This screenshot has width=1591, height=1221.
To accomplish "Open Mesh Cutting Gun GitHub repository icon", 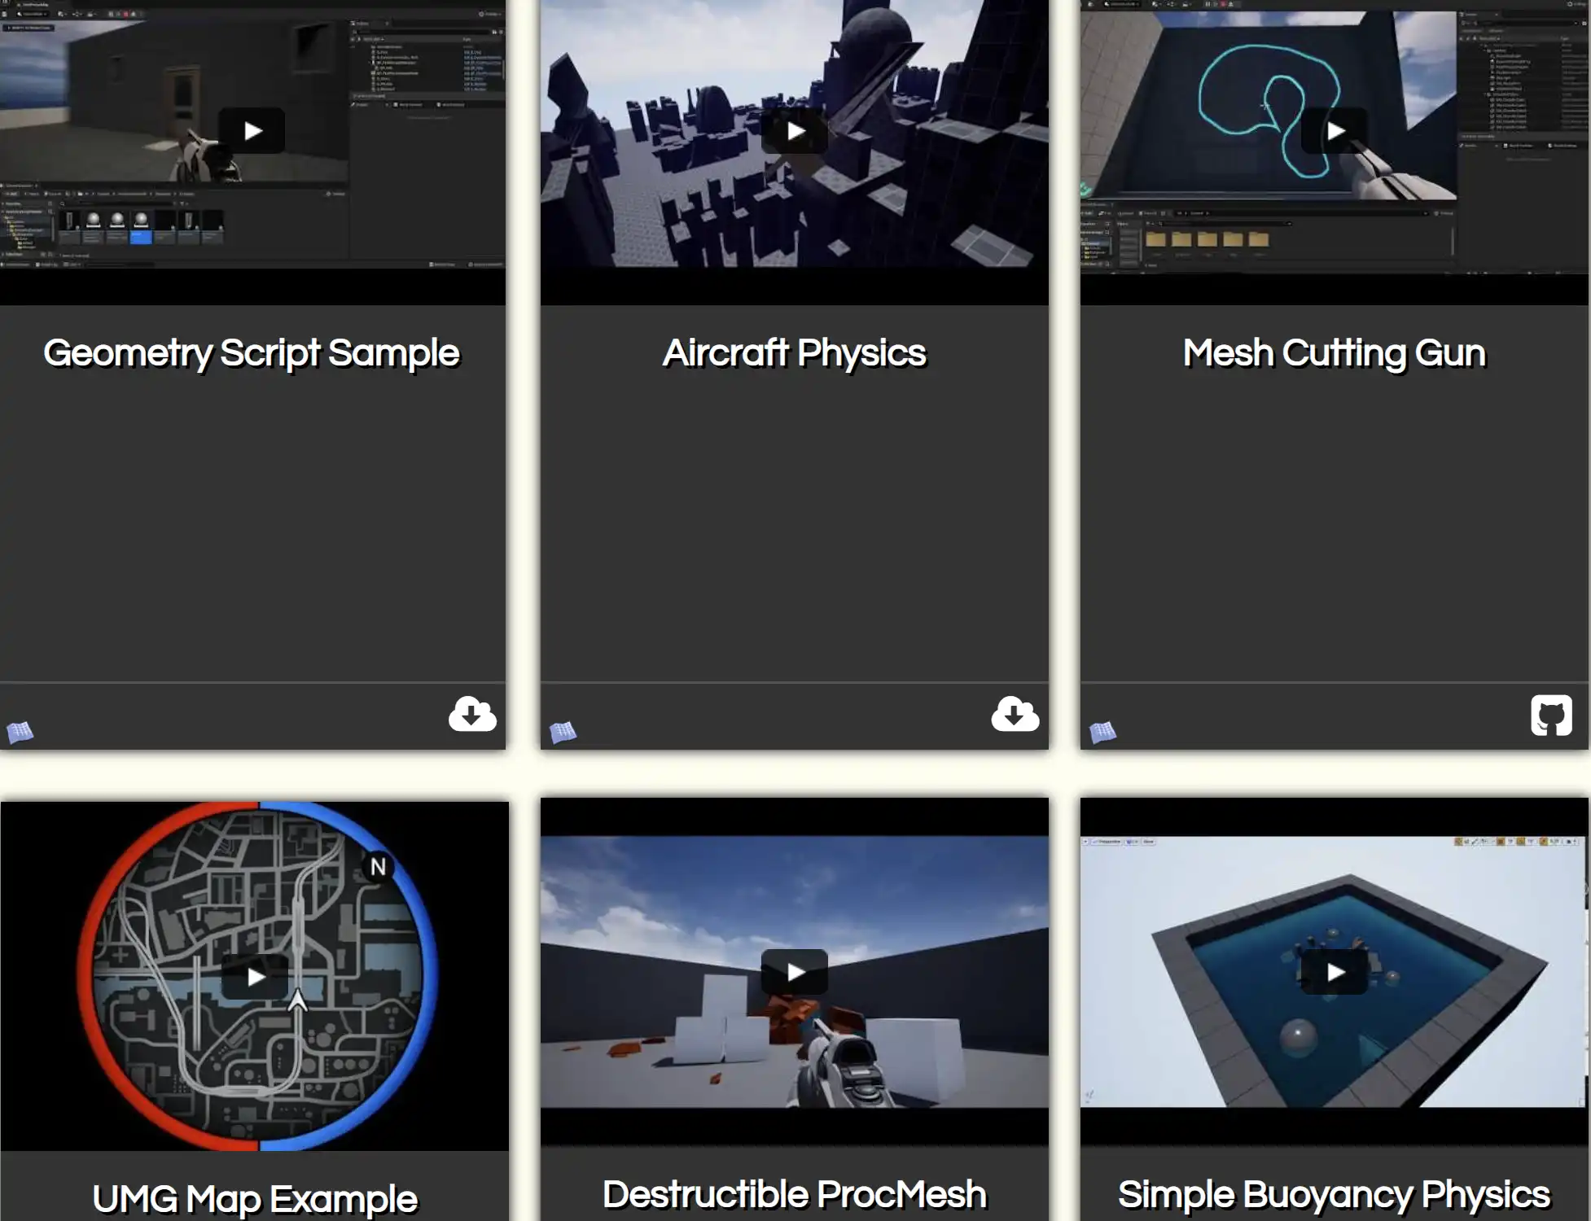I will 1550,716.
